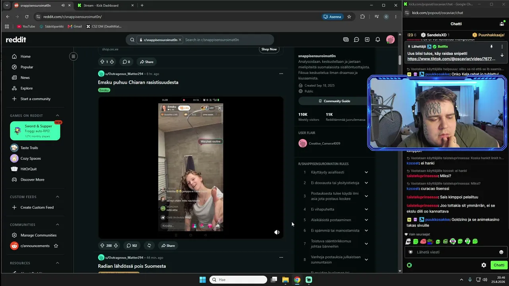This screenshot has height=286, width=509.
Task: Collapse the Custom Feeds section
Action: [x=57, y=197]
